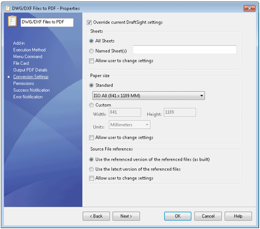Choose the Custom paper size radio button
The height and width of the screenshot is (229, 260).
tap(91, 105)
